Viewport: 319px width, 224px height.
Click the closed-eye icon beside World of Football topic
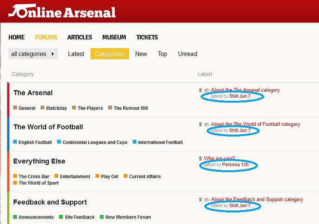pos(207,124)
